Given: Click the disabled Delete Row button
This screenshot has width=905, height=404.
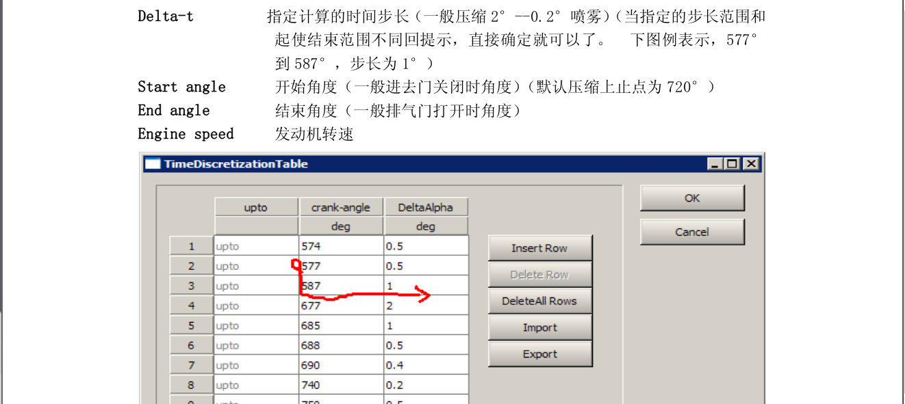Looking at the screenshot, I should (x=539, y=274).
